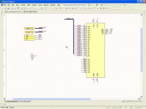
Task: Click the Place Sheet Entry green icon
Action: 103,8
